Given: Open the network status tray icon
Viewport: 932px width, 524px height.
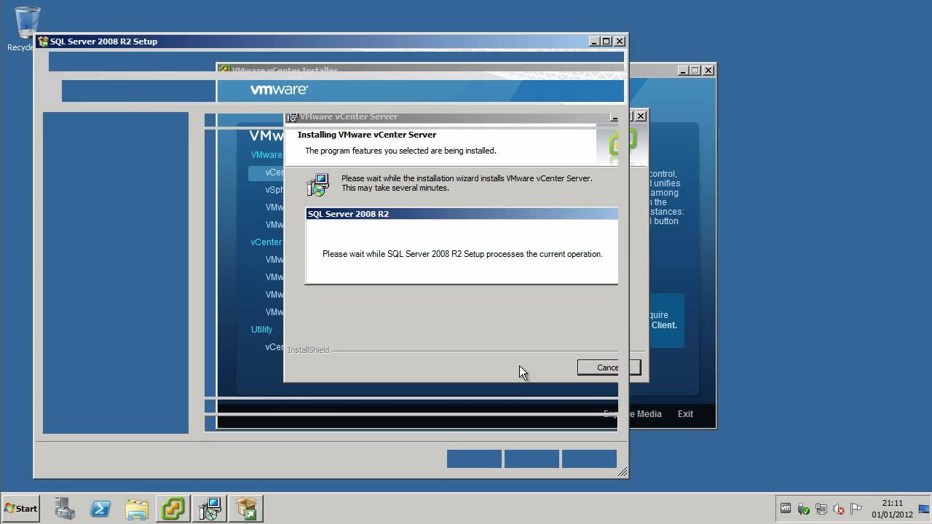Looking at the screenshot, I should [x=821, y=509].
